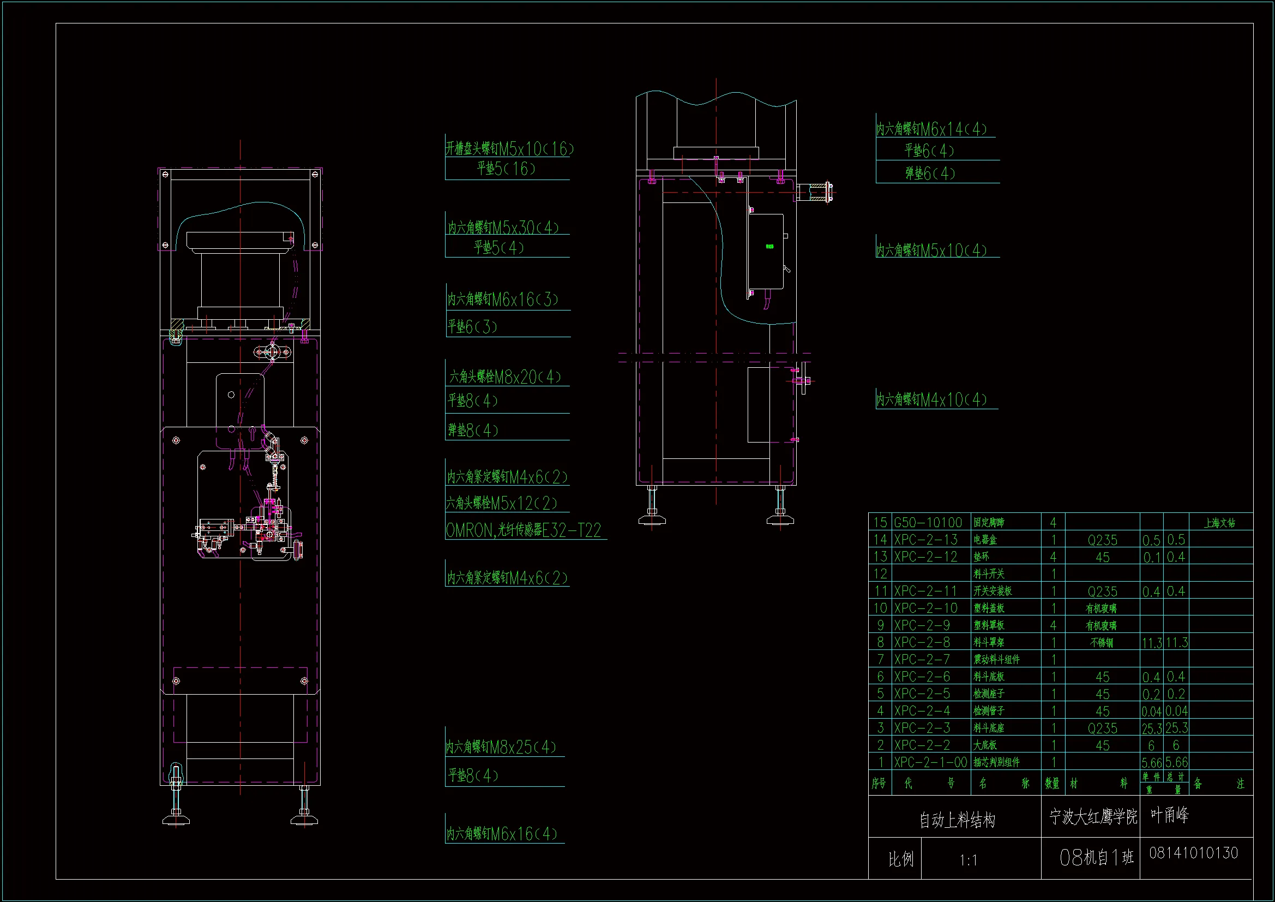The width and height of the screenshot is (1275, 902).
Task: Click the 开槽盘头螺钉M5x10(16) annotation text
Action: click(509, 148)
